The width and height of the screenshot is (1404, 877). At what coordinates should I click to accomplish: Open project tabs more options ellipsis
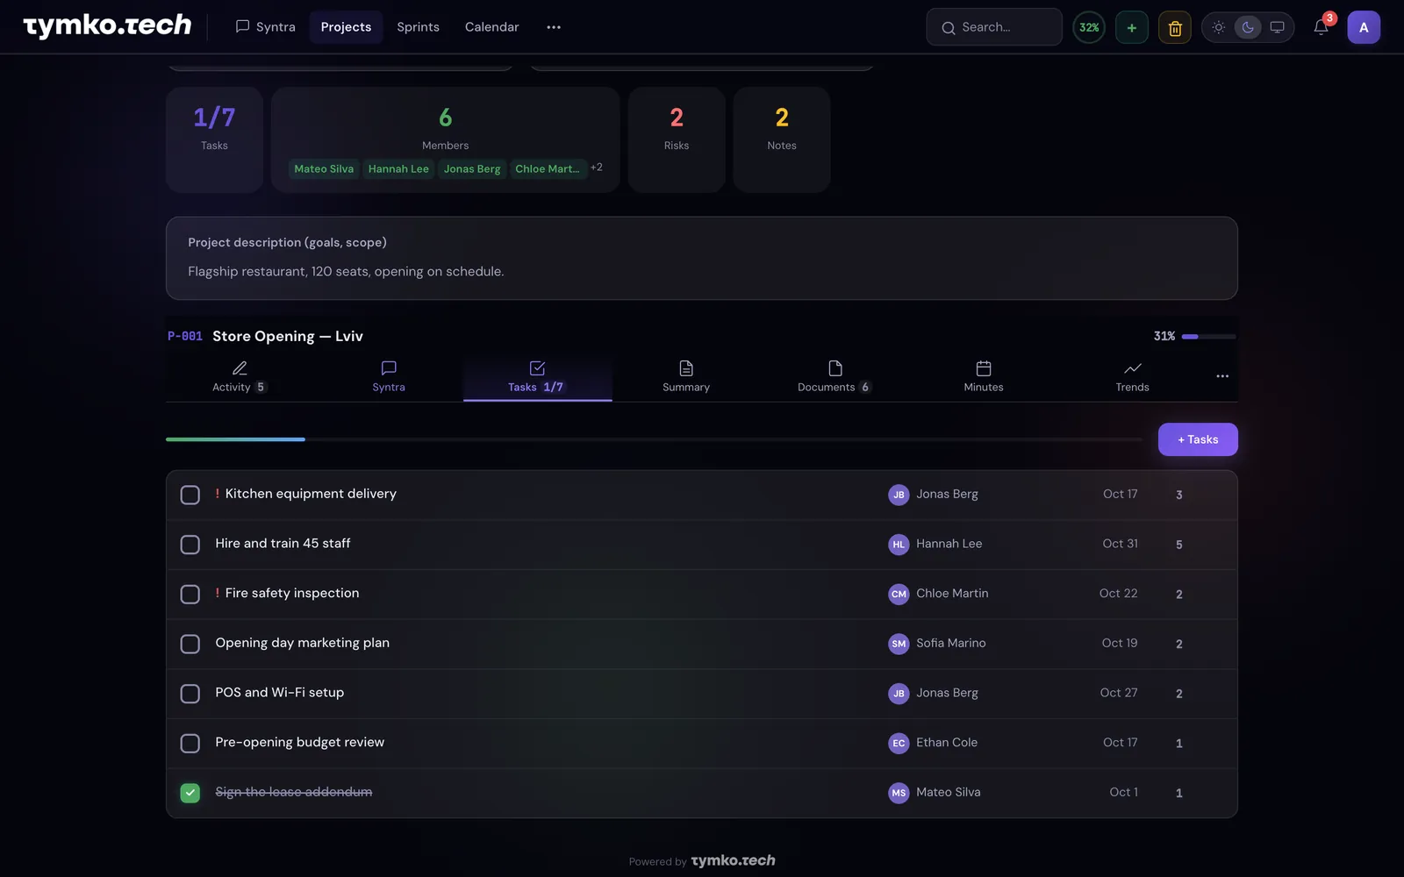coord(1222,376)
